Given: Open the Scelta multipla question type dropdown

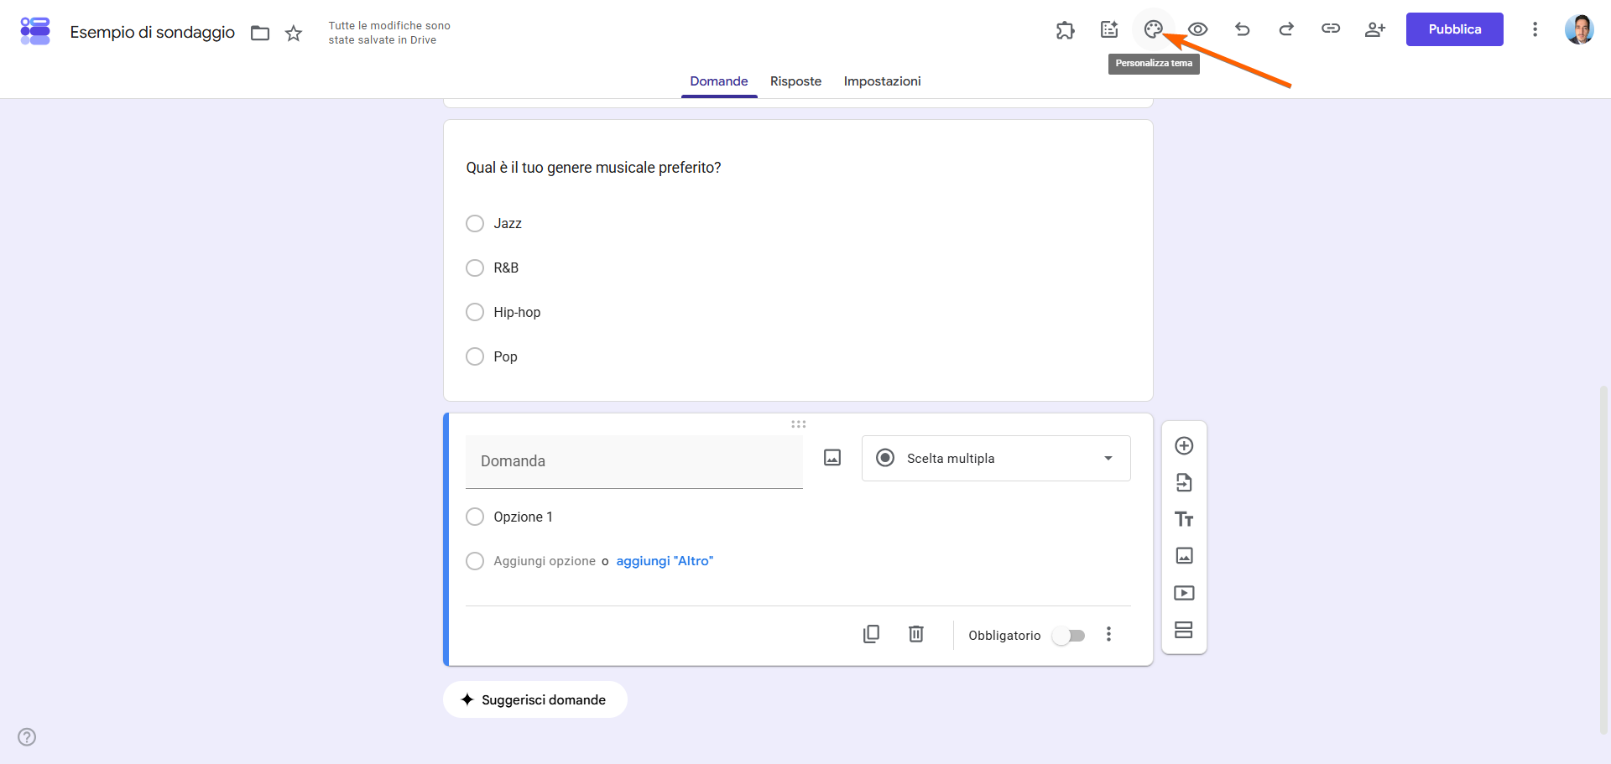Looking at the screenshot, I should (x=996, y=458).
